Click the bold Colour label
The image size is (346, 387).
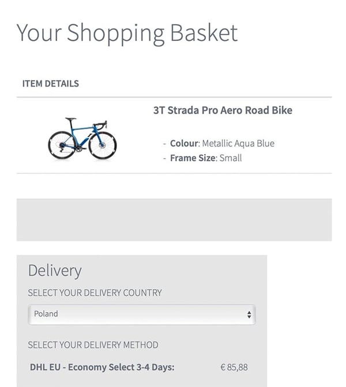(x=184, y=144)
